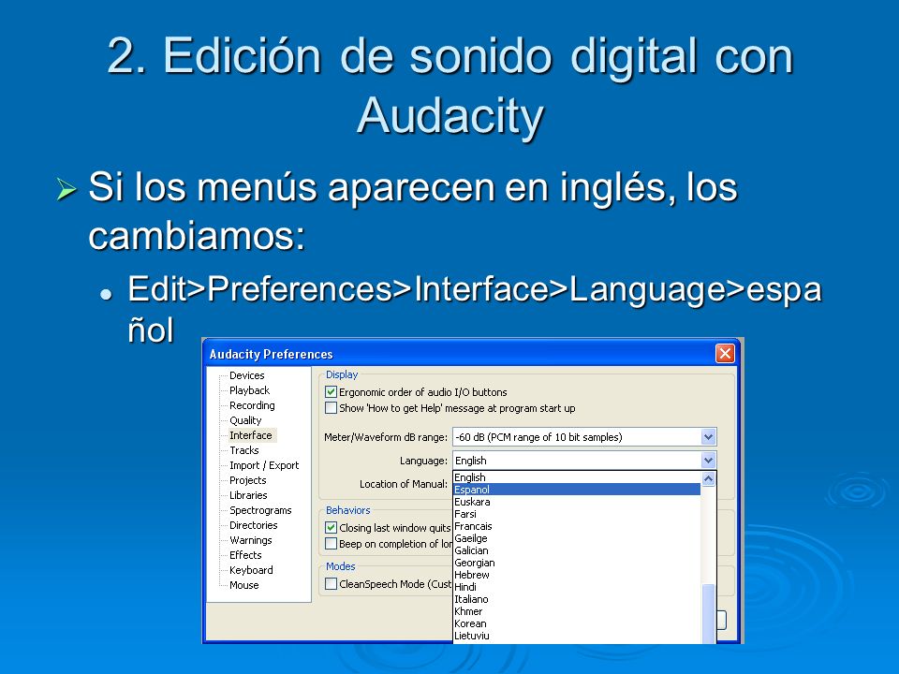Open Tracks preferences category

244,450
